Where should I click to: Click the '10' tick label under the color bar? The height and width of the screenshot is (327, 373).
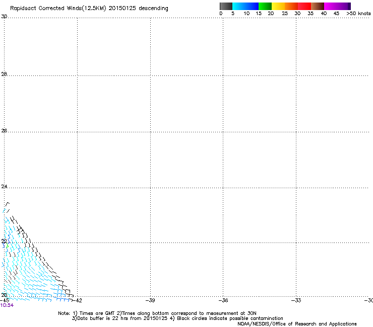246,14
